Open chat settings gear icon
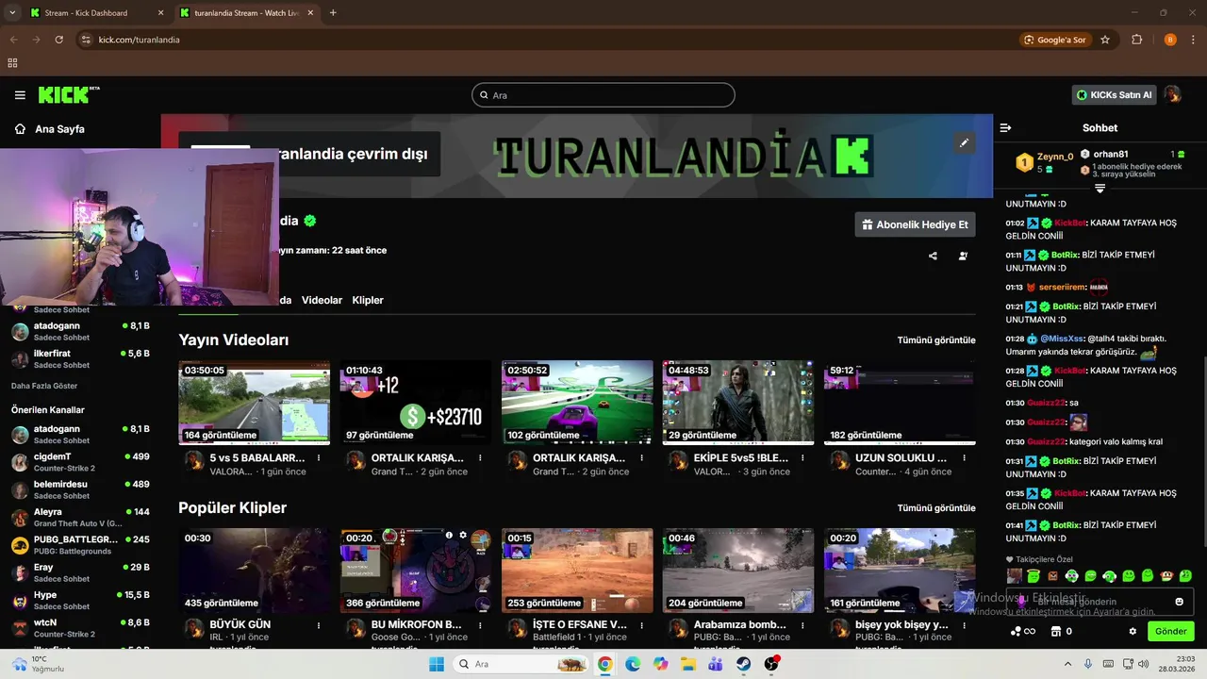 click(x=1133, y=631)
